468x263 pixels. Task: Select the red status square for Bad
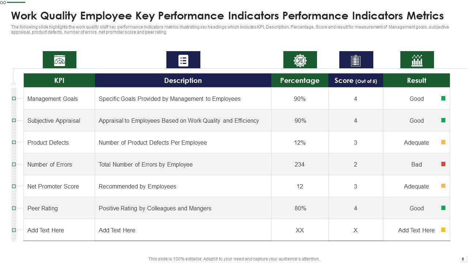point(443,164)
